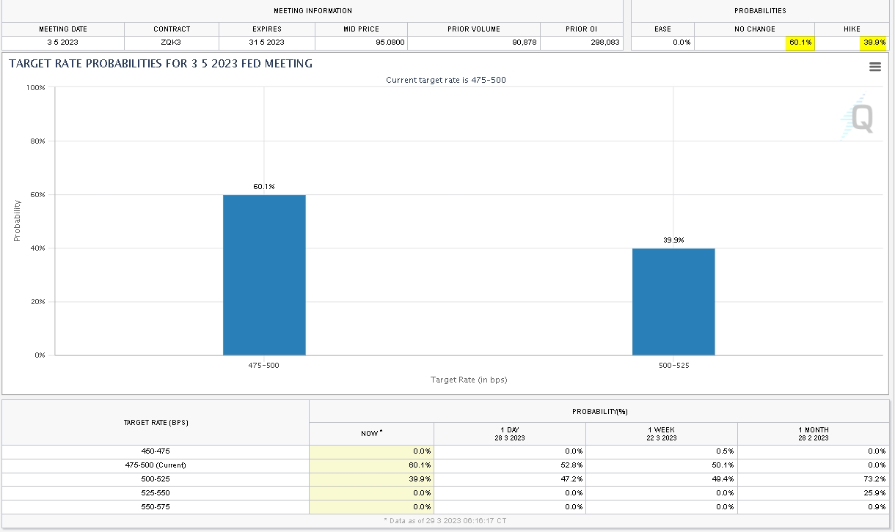
Task: Click the ZQK3 contract cell
Action: click(172, 43)
